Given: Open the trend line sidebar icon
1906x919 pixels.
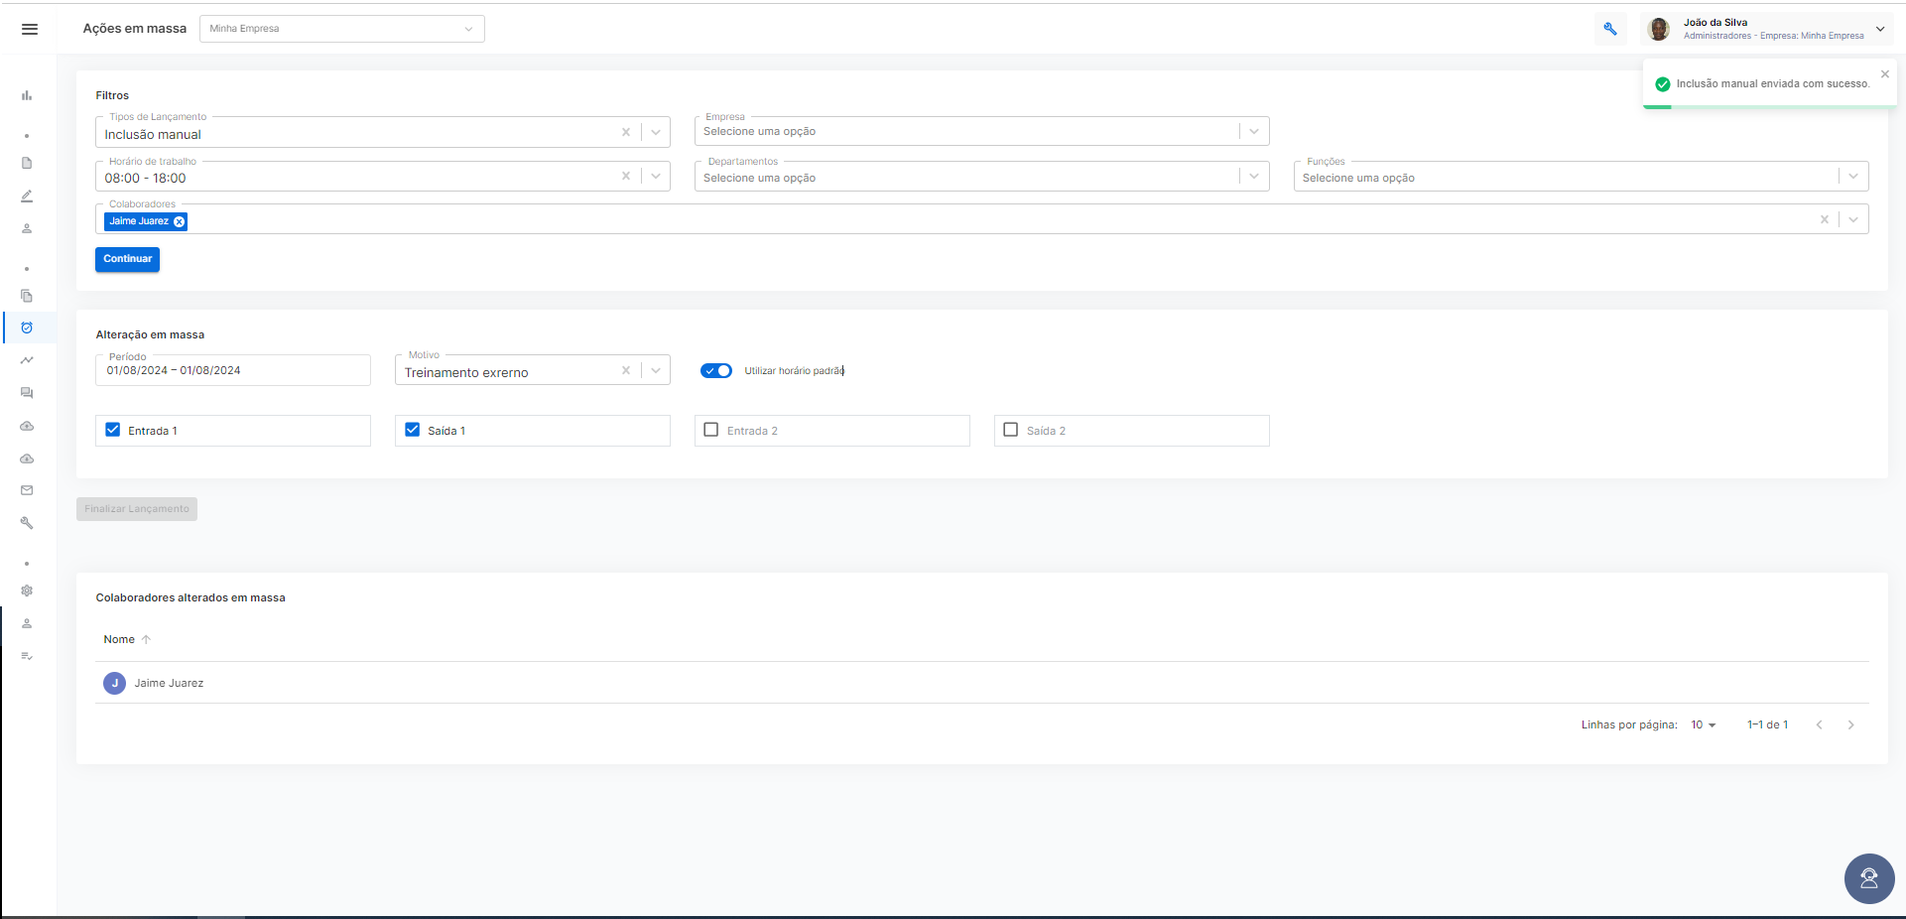Looking at the screenshot, I should (x=27, y=360).
